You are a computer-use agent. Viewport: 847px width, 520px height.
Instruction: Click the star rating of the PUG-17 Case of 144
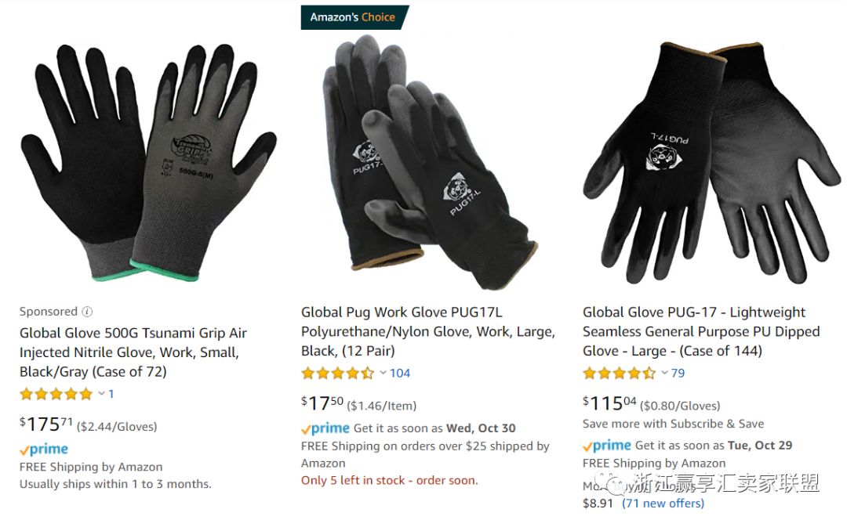[620, 373]
